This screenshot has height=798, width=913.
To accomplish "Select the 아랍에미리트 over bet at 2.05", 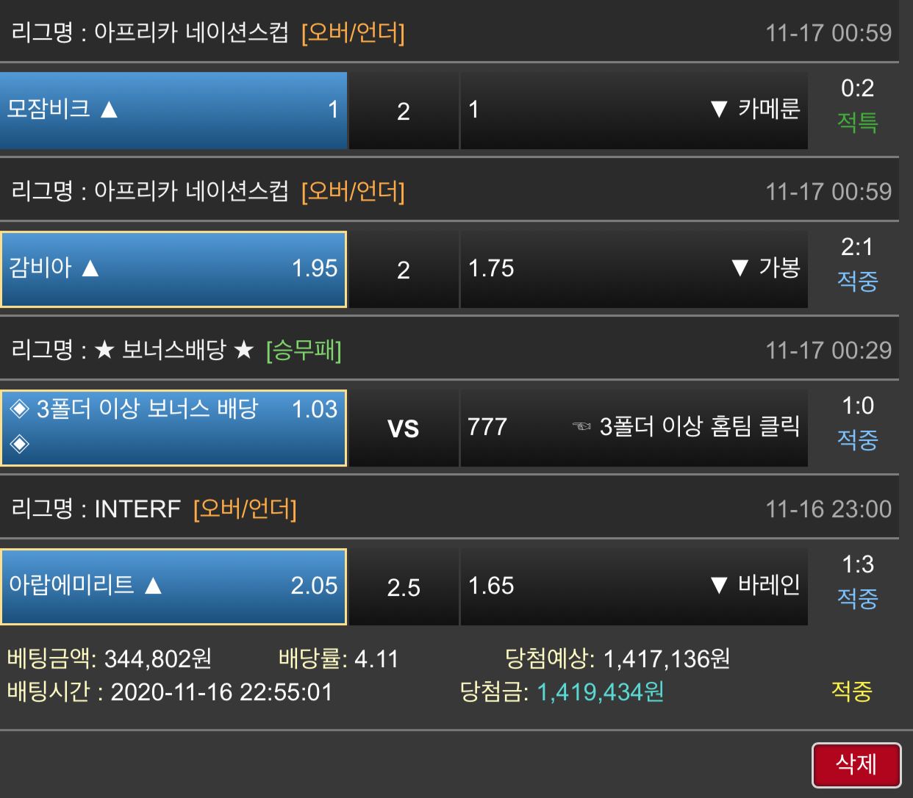I will click(173, 586).
